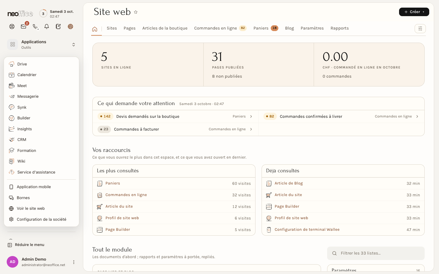Open the Paniers tab
This screenshot has width=439, height=274.
[266, 28]
